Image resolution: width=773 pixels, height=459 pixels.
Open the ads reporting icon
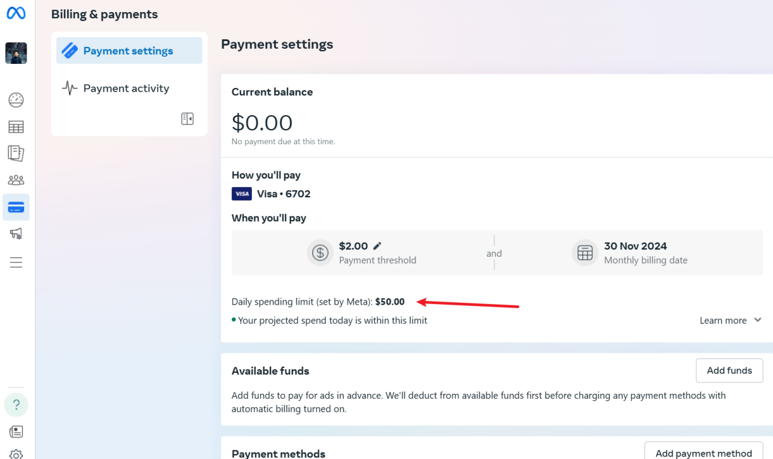point(16,153)
